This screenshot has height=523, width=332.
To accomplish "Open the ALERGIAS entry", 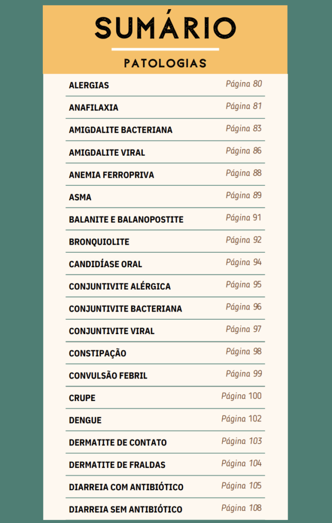I will coord(89,85).
